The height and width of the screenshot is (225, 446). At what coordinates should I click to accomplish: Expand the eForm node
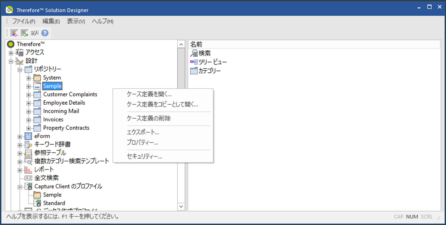pyautogui.click(x=20, y=137)
